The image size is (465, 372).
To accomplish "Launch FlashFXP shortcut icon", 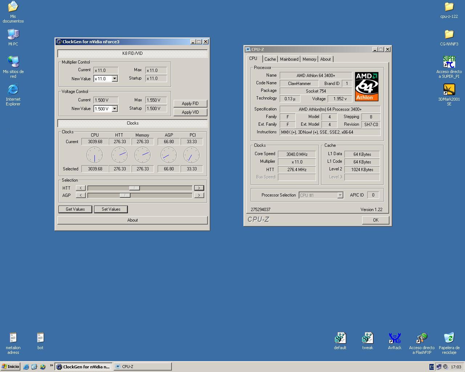I will coord(422,343).
